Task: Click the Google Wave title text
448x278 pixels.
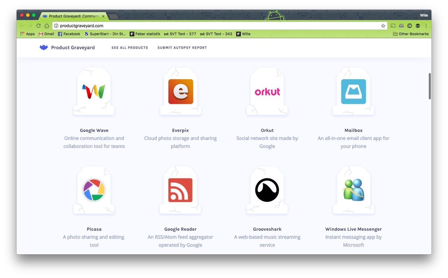Action: [x=94, y=130]
